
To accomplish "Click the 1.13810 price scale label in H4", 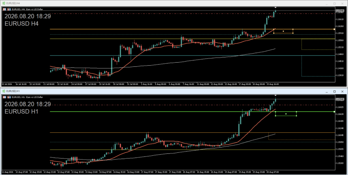I will 340,75.
